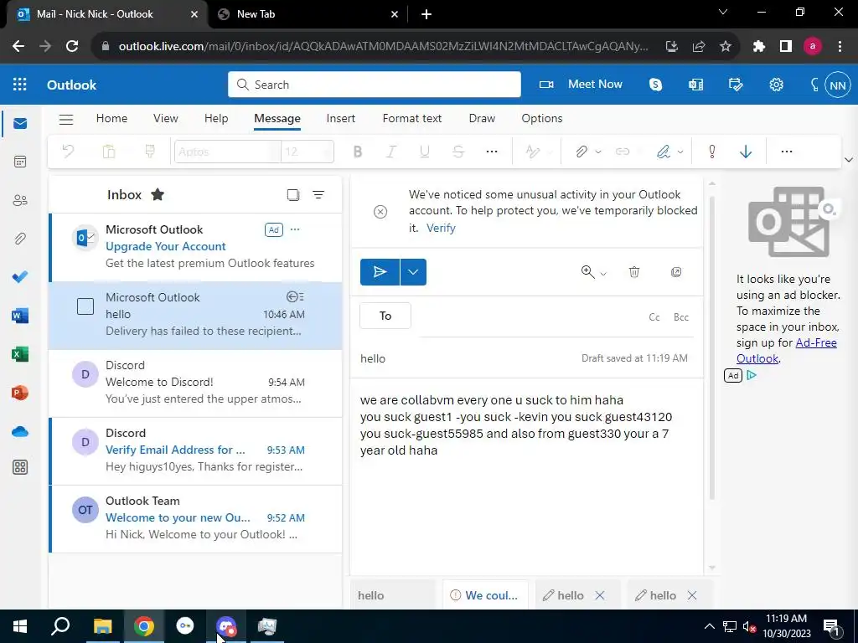Open the font size box
This screenshot has width=858, height=643.
point(307,152)
